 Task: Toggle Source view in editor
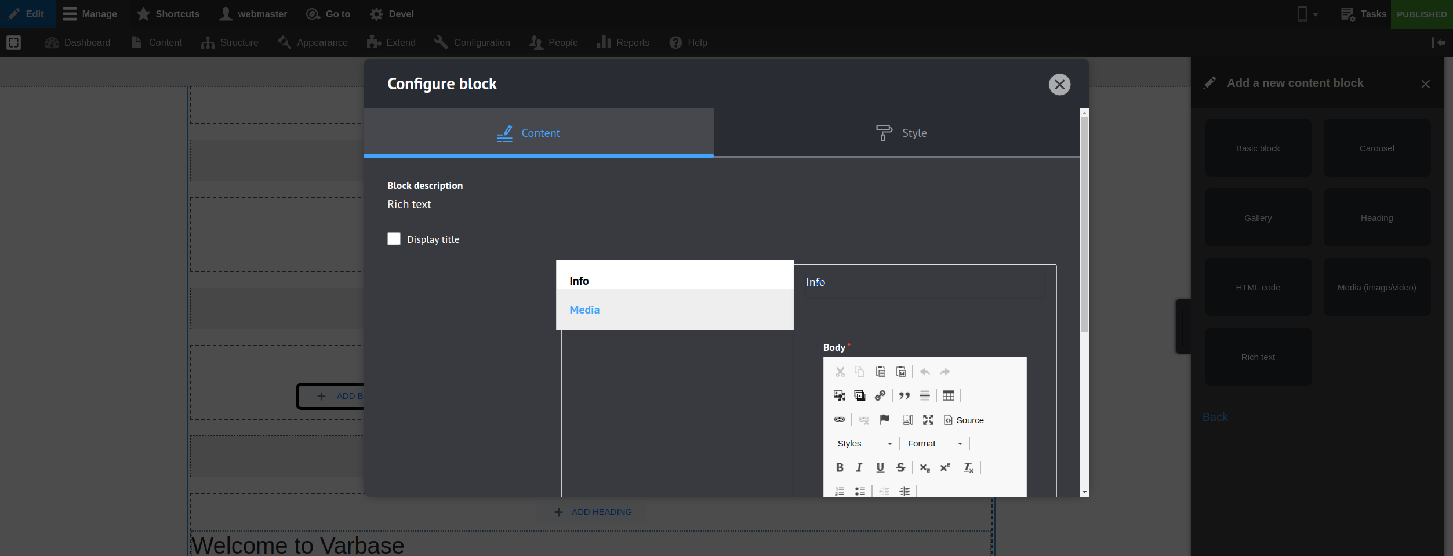click(964, 420)
